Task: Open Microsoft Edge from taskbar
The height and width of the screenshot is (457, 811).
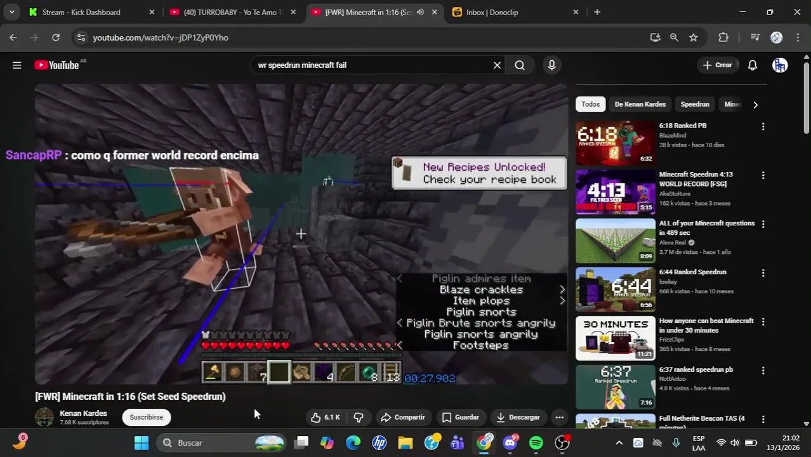Action: point(353,442)
